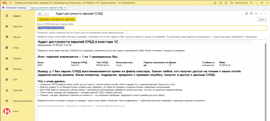This screenshot has height=121, width=270.
Task: Open the Закупки section
Action: click(17, 37)
